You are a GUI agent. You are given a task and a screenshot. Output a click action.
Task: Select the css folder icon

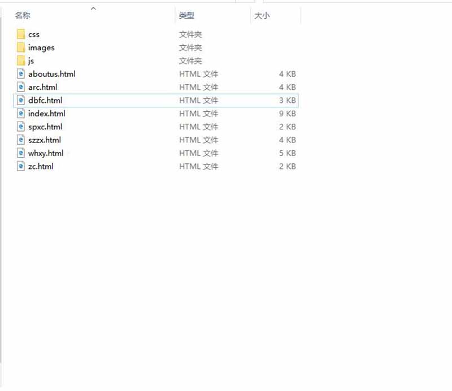click(21, 34)
